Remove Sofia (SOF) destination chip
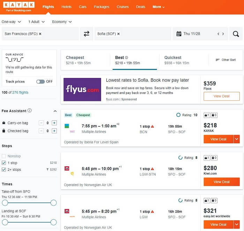This screenshot has height=231, width=244. click(119, 34)
